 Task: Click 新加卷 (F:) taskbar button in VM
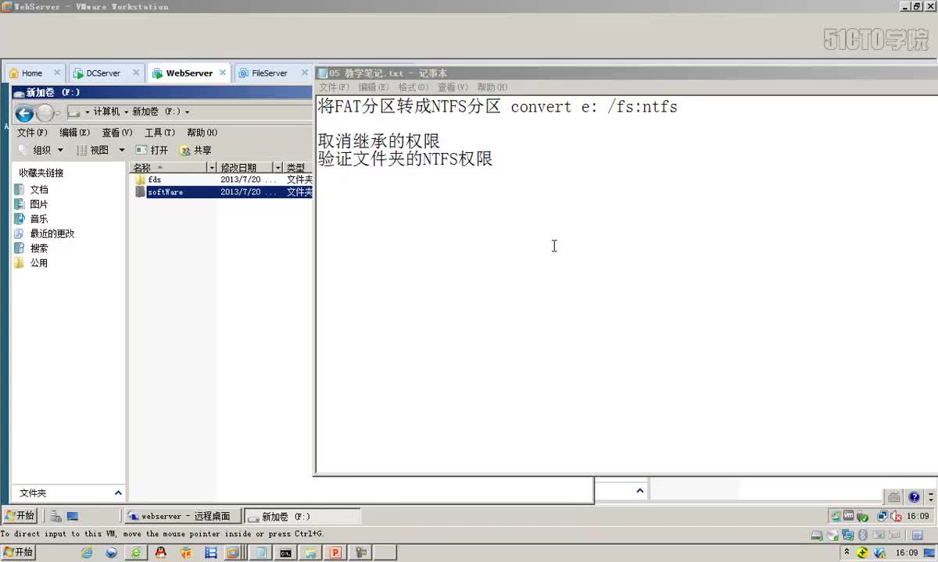click(x=303, y=516)
